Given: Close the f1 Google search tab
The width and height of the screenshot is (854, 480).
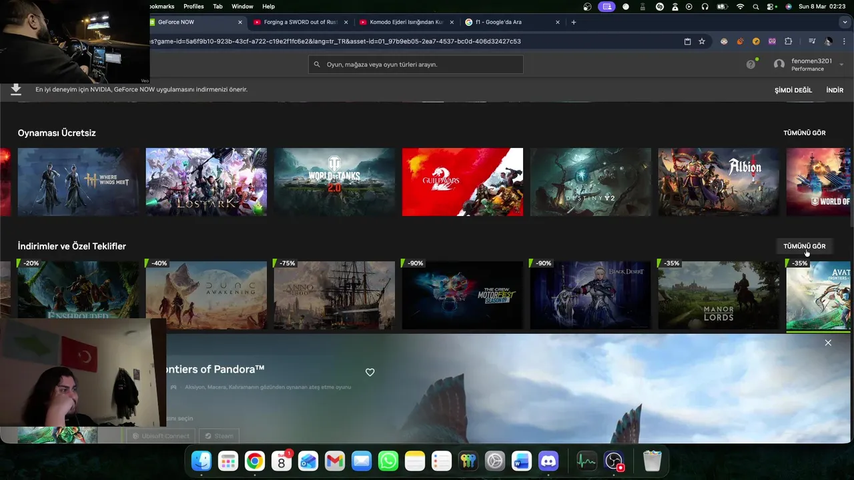Looking at the screenshot, I should tap(558, 22).
